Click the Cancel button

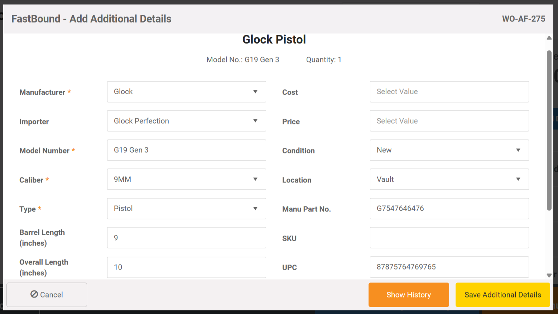pyautogui.click(x=47, y=295)
